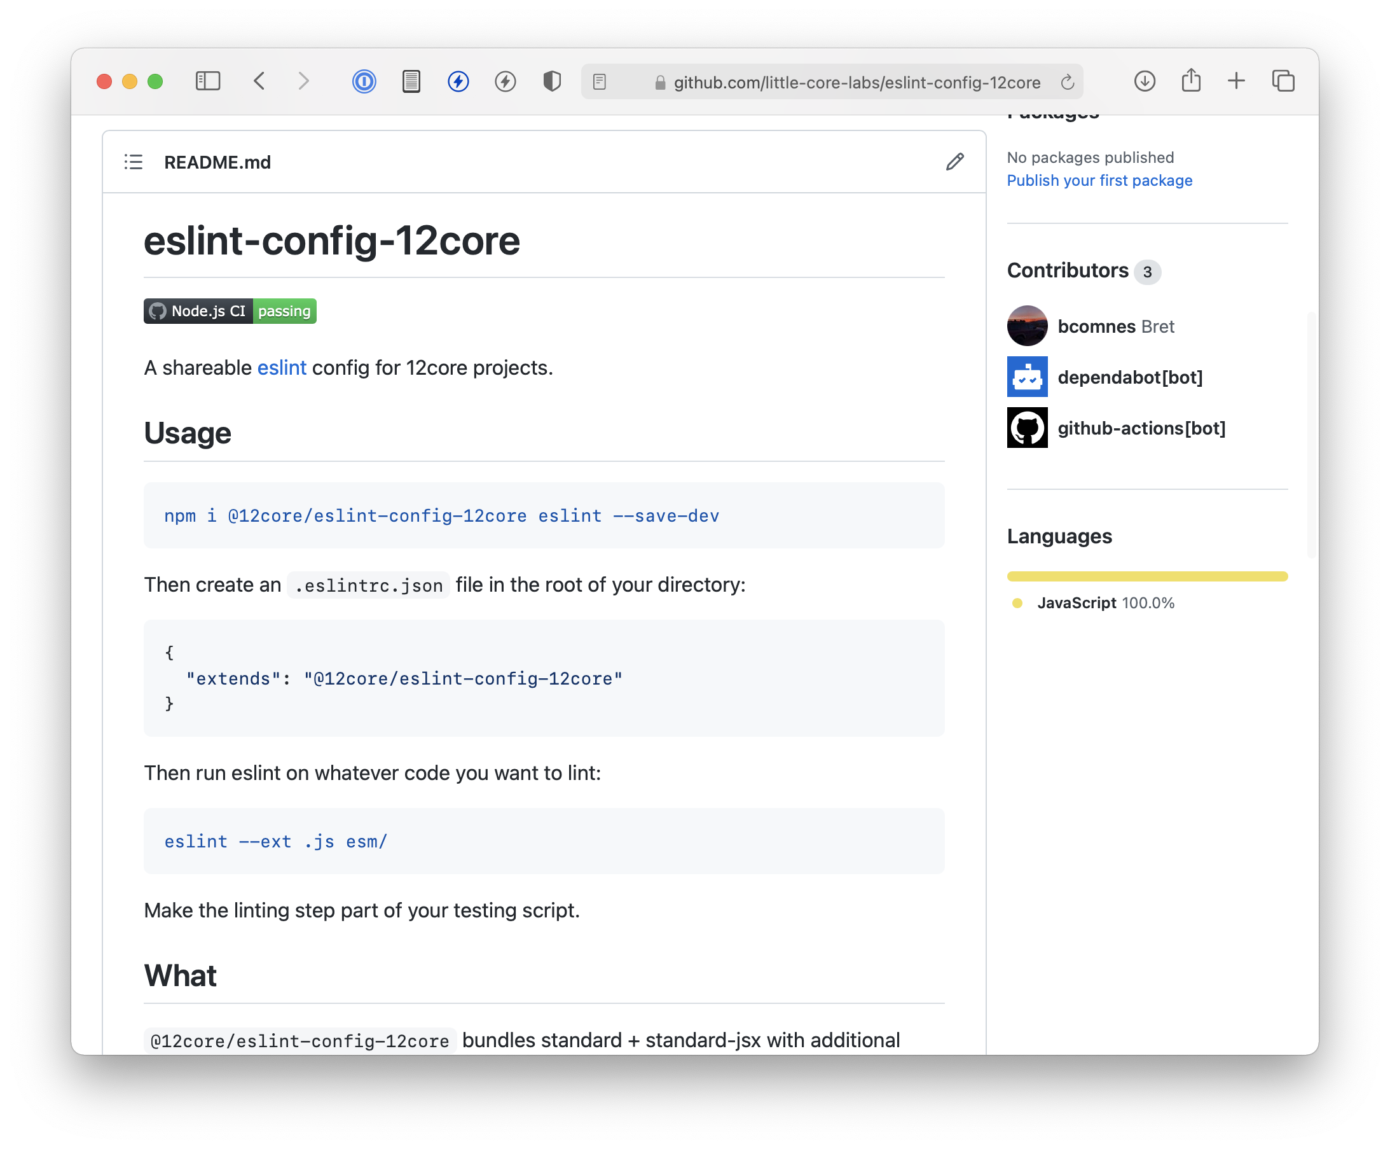Click the page scrollbar on the right

1311,435
